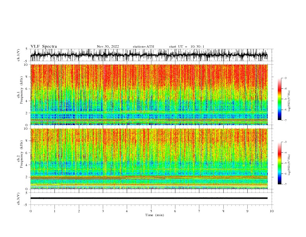Click the ch.3 flat waveform trace
This screenshot has width=306, height=237.
click(149, 198)
